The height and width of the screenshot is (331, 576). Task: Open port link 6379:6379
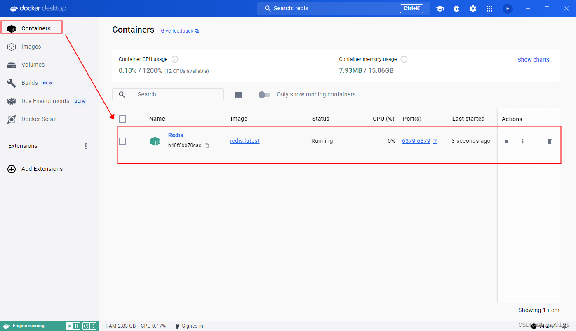pos(416,141)
